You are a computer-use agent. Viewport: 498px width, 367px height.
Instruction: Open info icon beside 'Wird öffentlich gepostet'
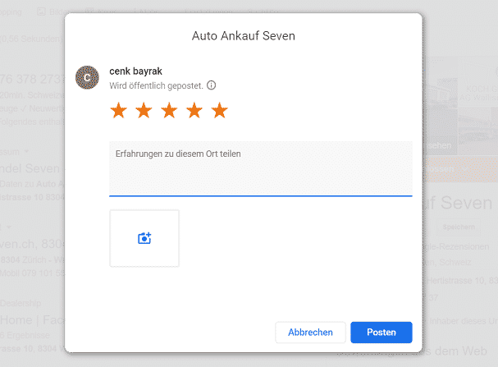pos(211,85)
